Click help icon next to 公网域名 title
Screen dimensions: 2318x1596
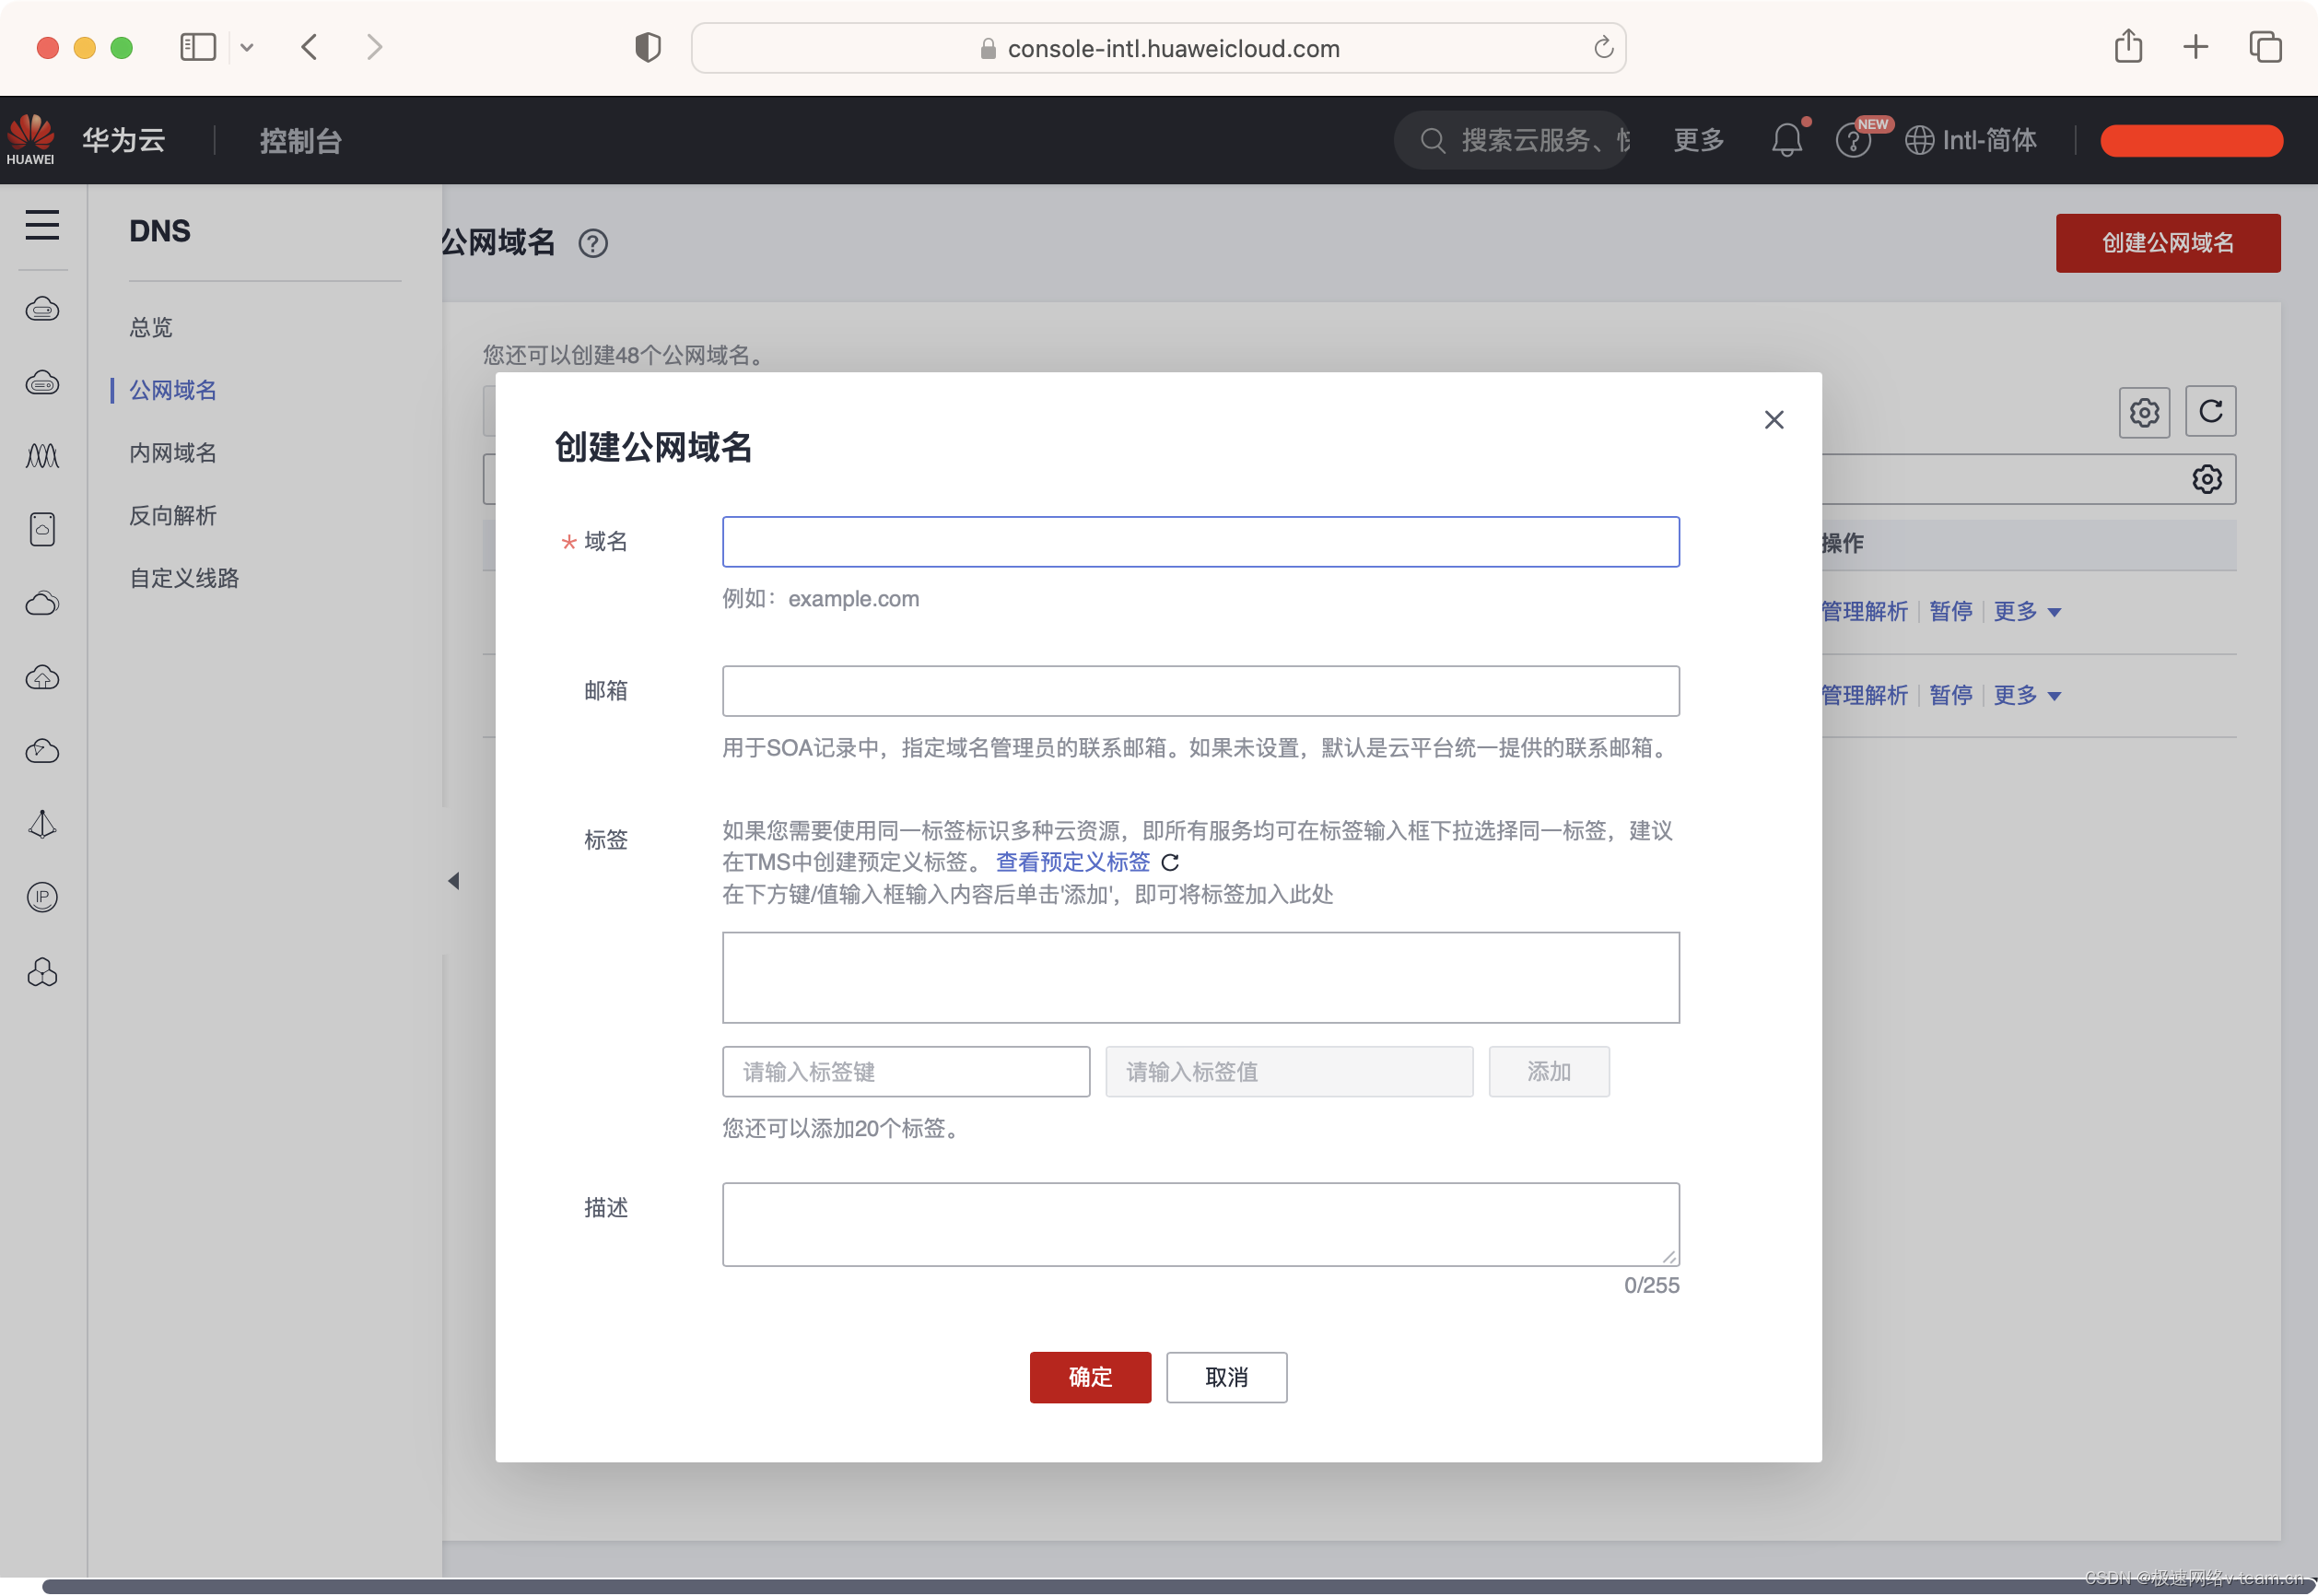592,243
